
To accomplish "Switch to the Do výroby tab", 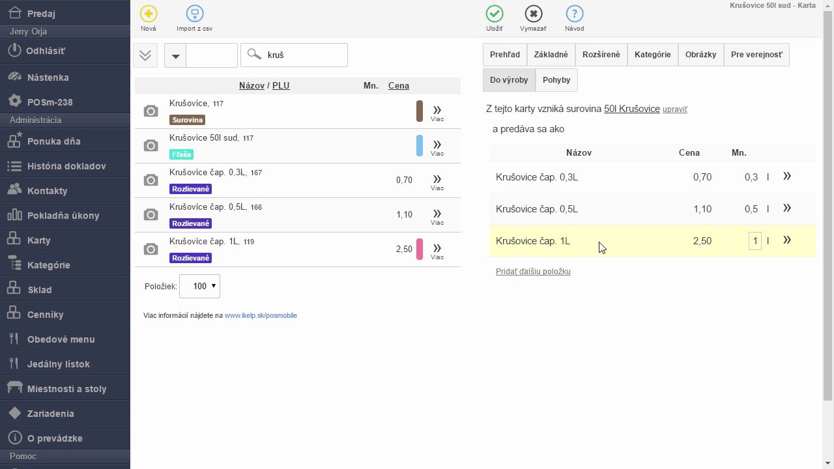I will (510, 80).
